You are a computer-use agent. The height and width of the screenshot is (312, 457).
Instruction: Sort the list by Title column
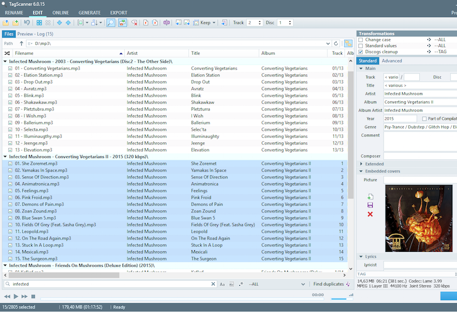tap(224, 53)
